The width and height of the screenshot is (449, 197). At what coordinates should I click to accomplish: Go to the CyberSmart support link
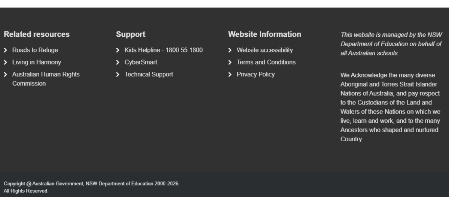point(141,62)
